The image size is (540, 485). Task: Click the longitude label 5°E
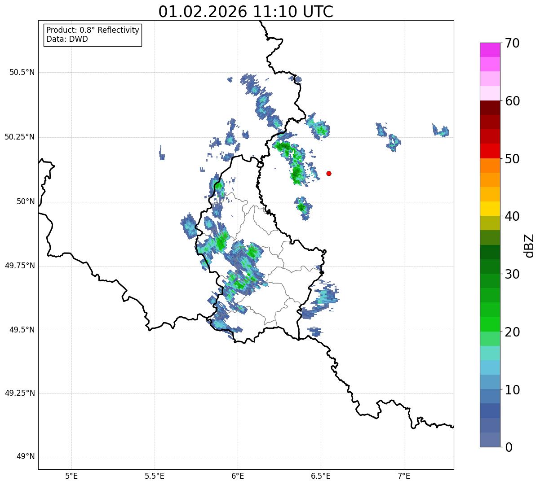click(x=71, y=476)
